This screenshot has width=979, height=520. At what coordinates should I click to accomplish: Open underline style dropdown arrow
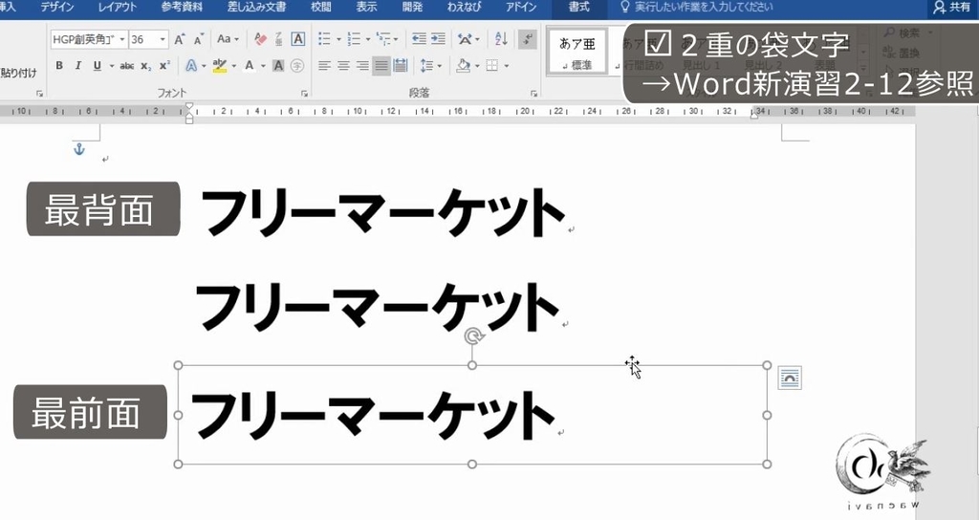point(112,66)
